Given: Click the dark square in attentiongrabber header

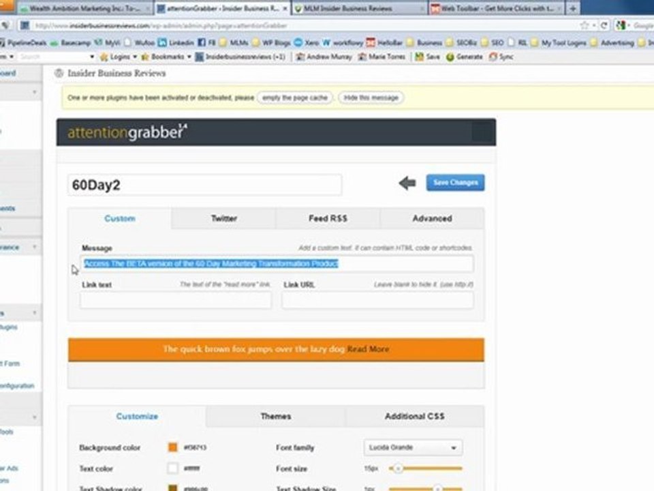Looking at the screenshot, I should tap(482, 132).
